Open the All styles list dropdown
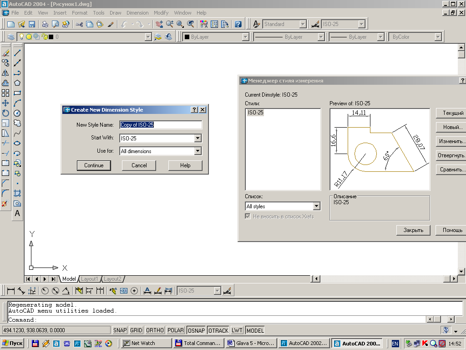 (317, 206)
